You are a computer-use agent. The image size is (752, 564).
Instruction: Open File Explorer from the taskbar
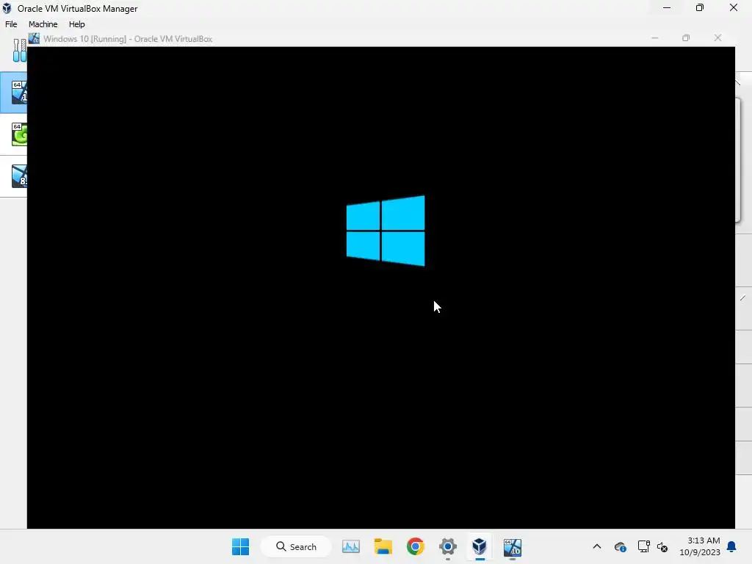click(x=383, y=546)
